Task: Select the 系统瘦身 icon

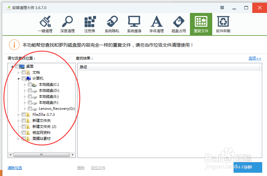Action: [134, 23]
